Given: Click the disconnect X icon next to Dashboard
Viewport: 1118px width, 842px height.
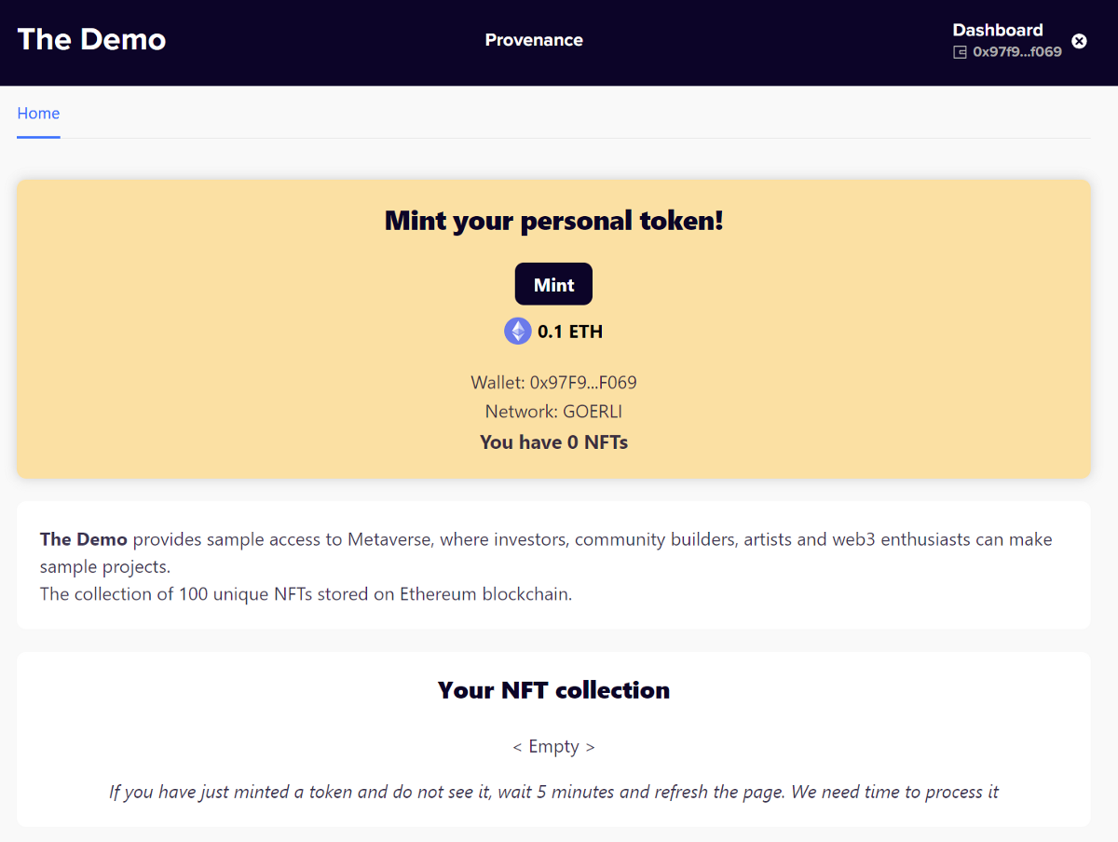Looking at the screenshot, I should (x=1079, y=40).
